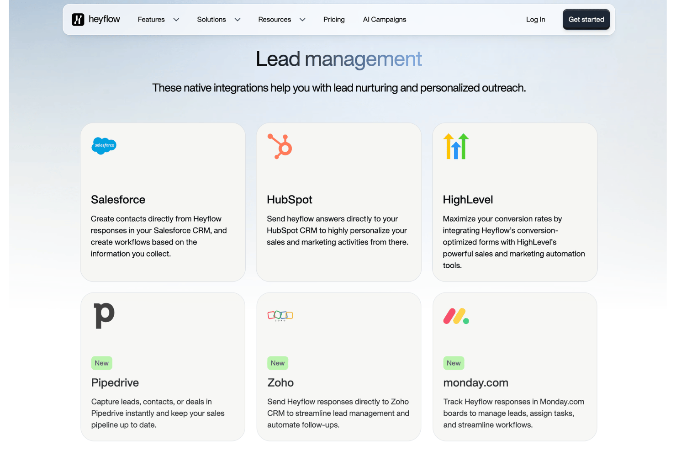Click the heyflow logo icon

[78, 20]
